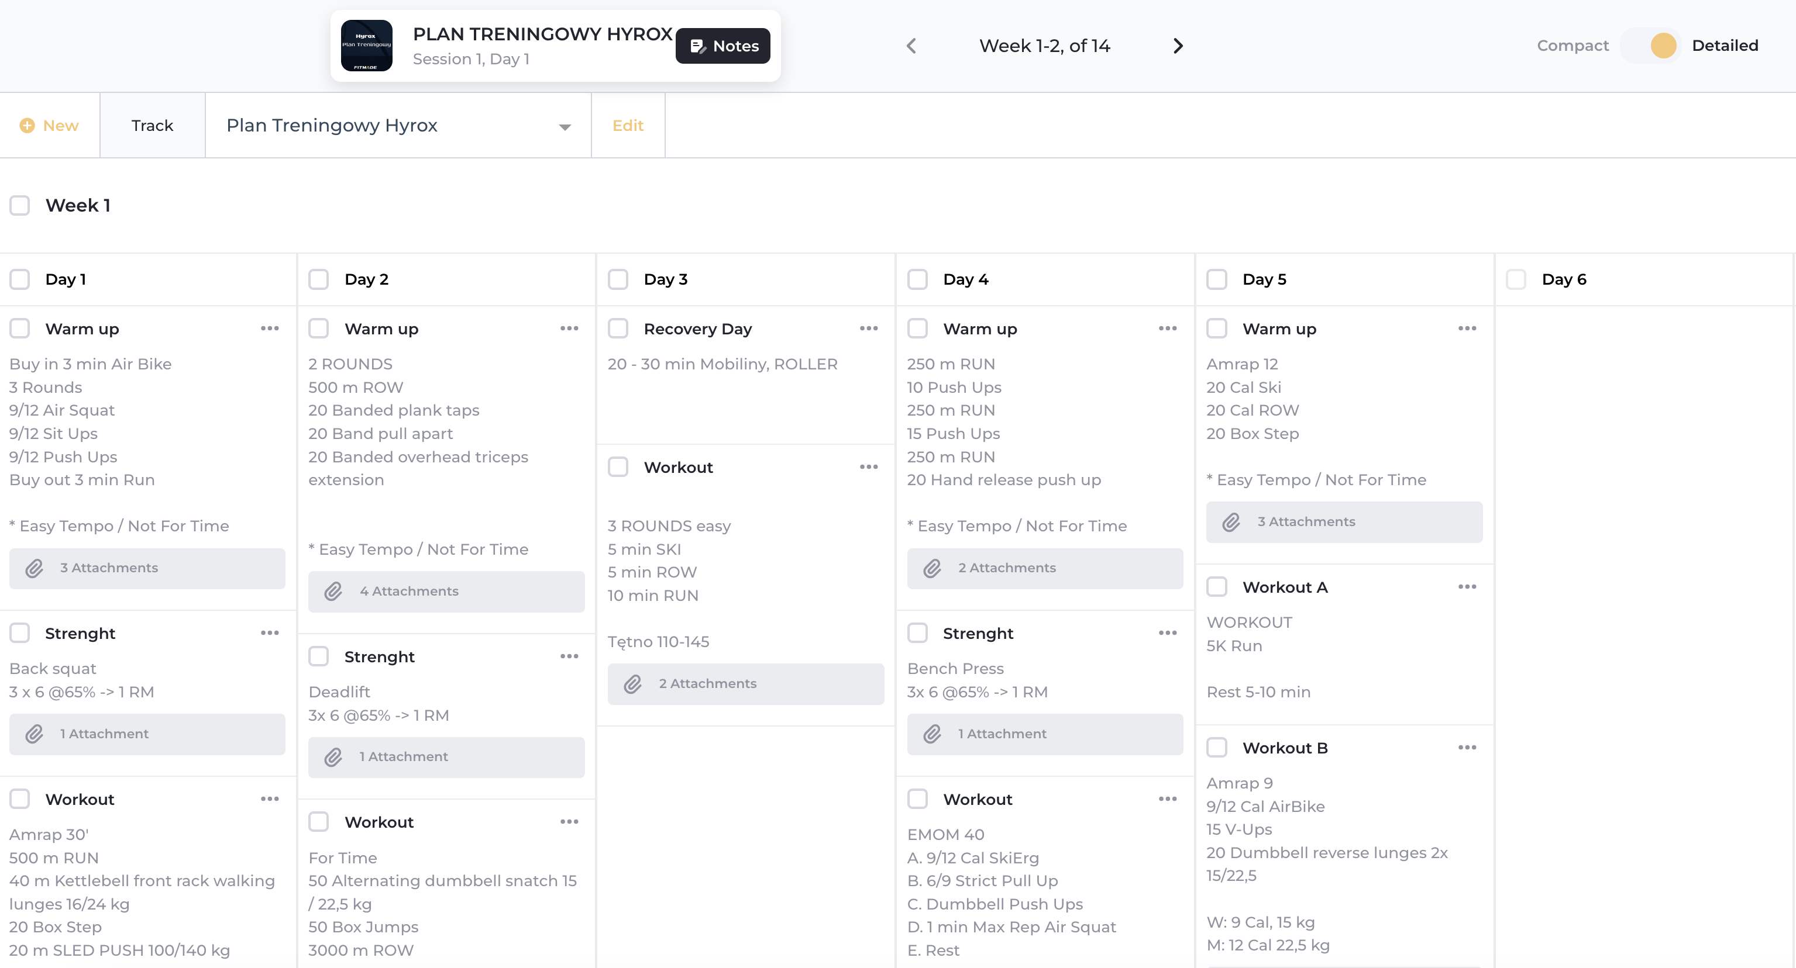This screenshot has width=1796, height=968.
Task: Go to previous week with left chevron
Action: click(911, 46)
